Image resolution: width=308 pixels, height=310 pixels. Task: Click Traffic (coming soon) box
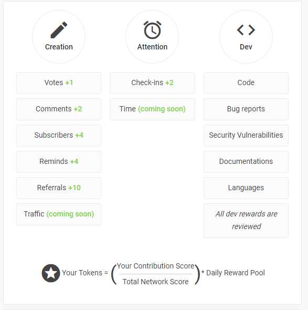pos(59,214)
